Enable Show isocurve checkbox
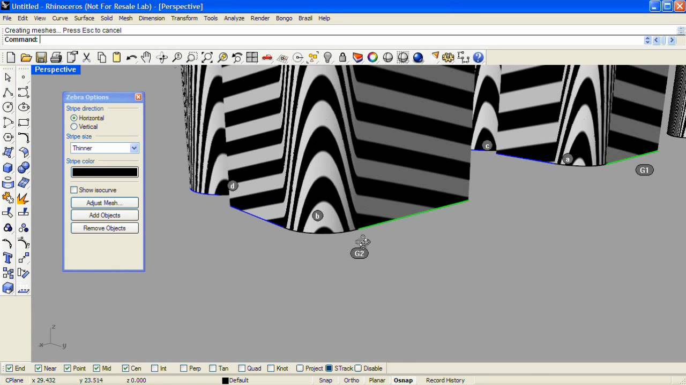Viewport: 686px width, 385px height. coord(74,190)
